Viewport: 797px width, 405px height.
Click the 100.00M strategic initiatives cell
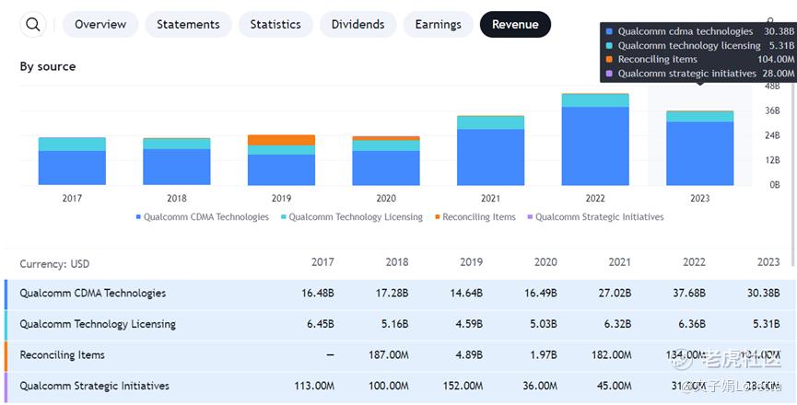[388, 386]
